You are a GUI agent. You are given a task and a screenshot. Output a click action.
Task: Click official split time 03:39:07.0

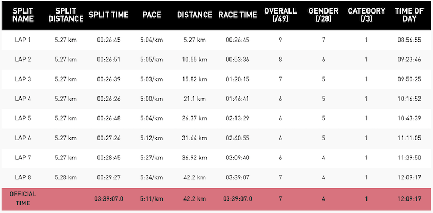[109, 198]
